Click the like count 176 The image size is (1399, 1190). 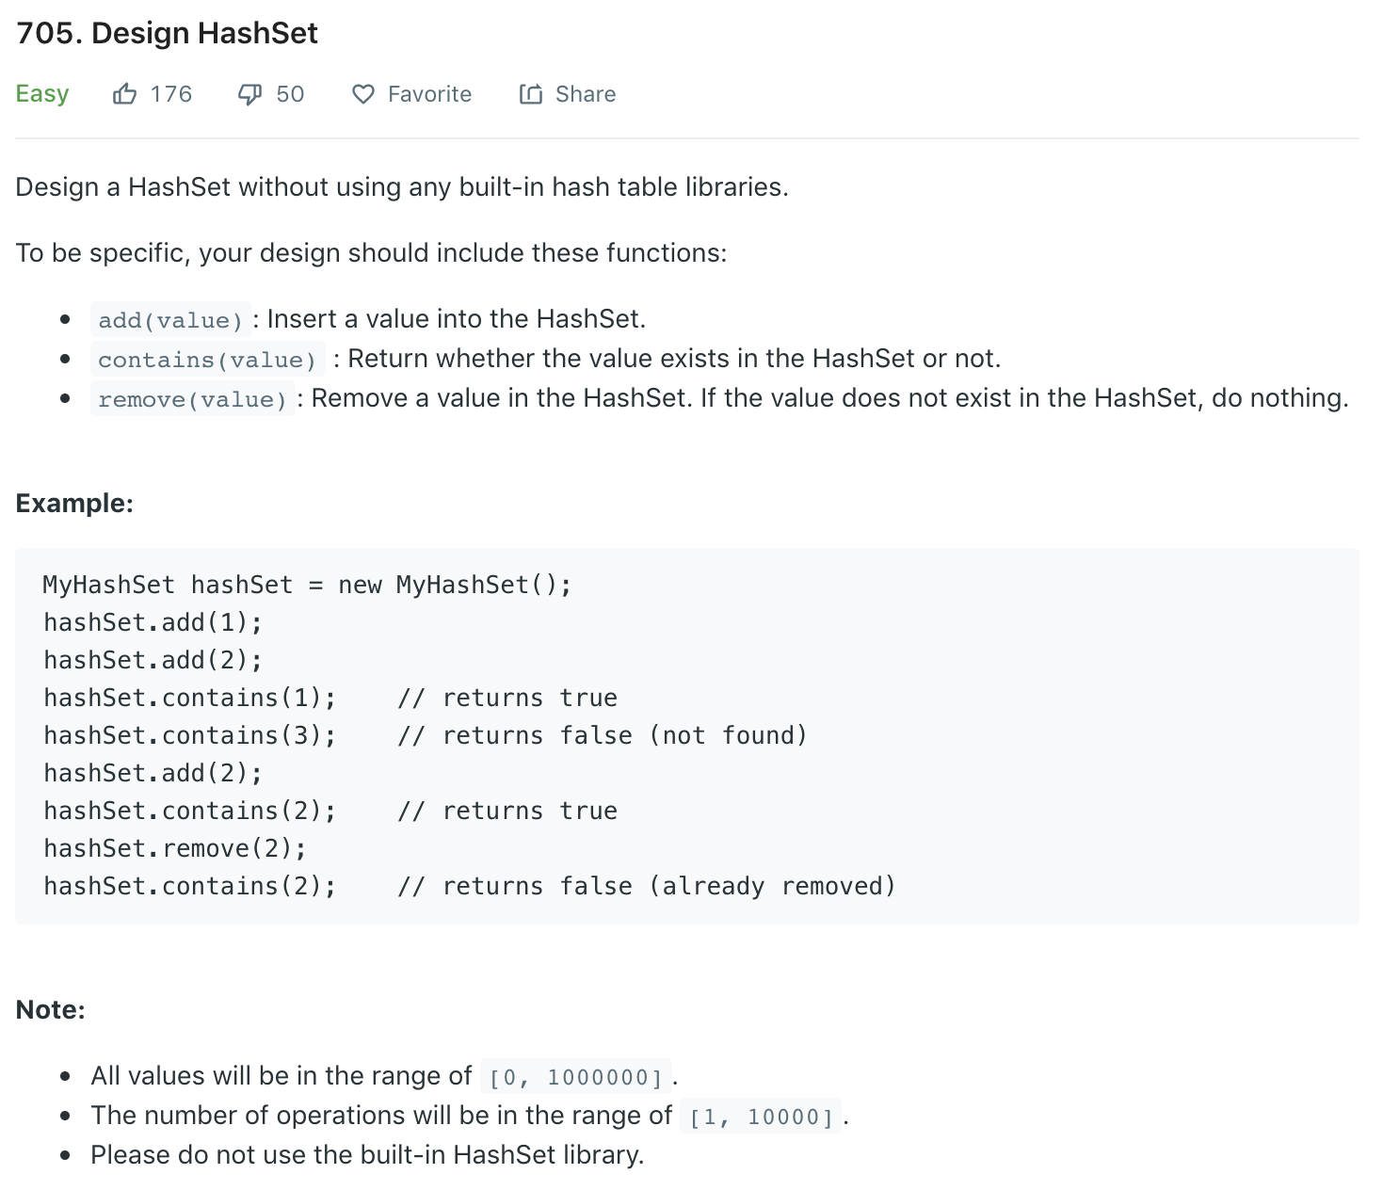170,94
